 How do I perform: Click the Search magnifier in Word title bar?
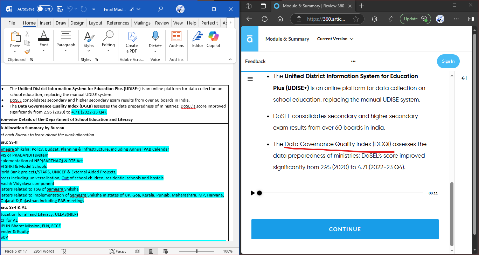click(x=160, y=9)
